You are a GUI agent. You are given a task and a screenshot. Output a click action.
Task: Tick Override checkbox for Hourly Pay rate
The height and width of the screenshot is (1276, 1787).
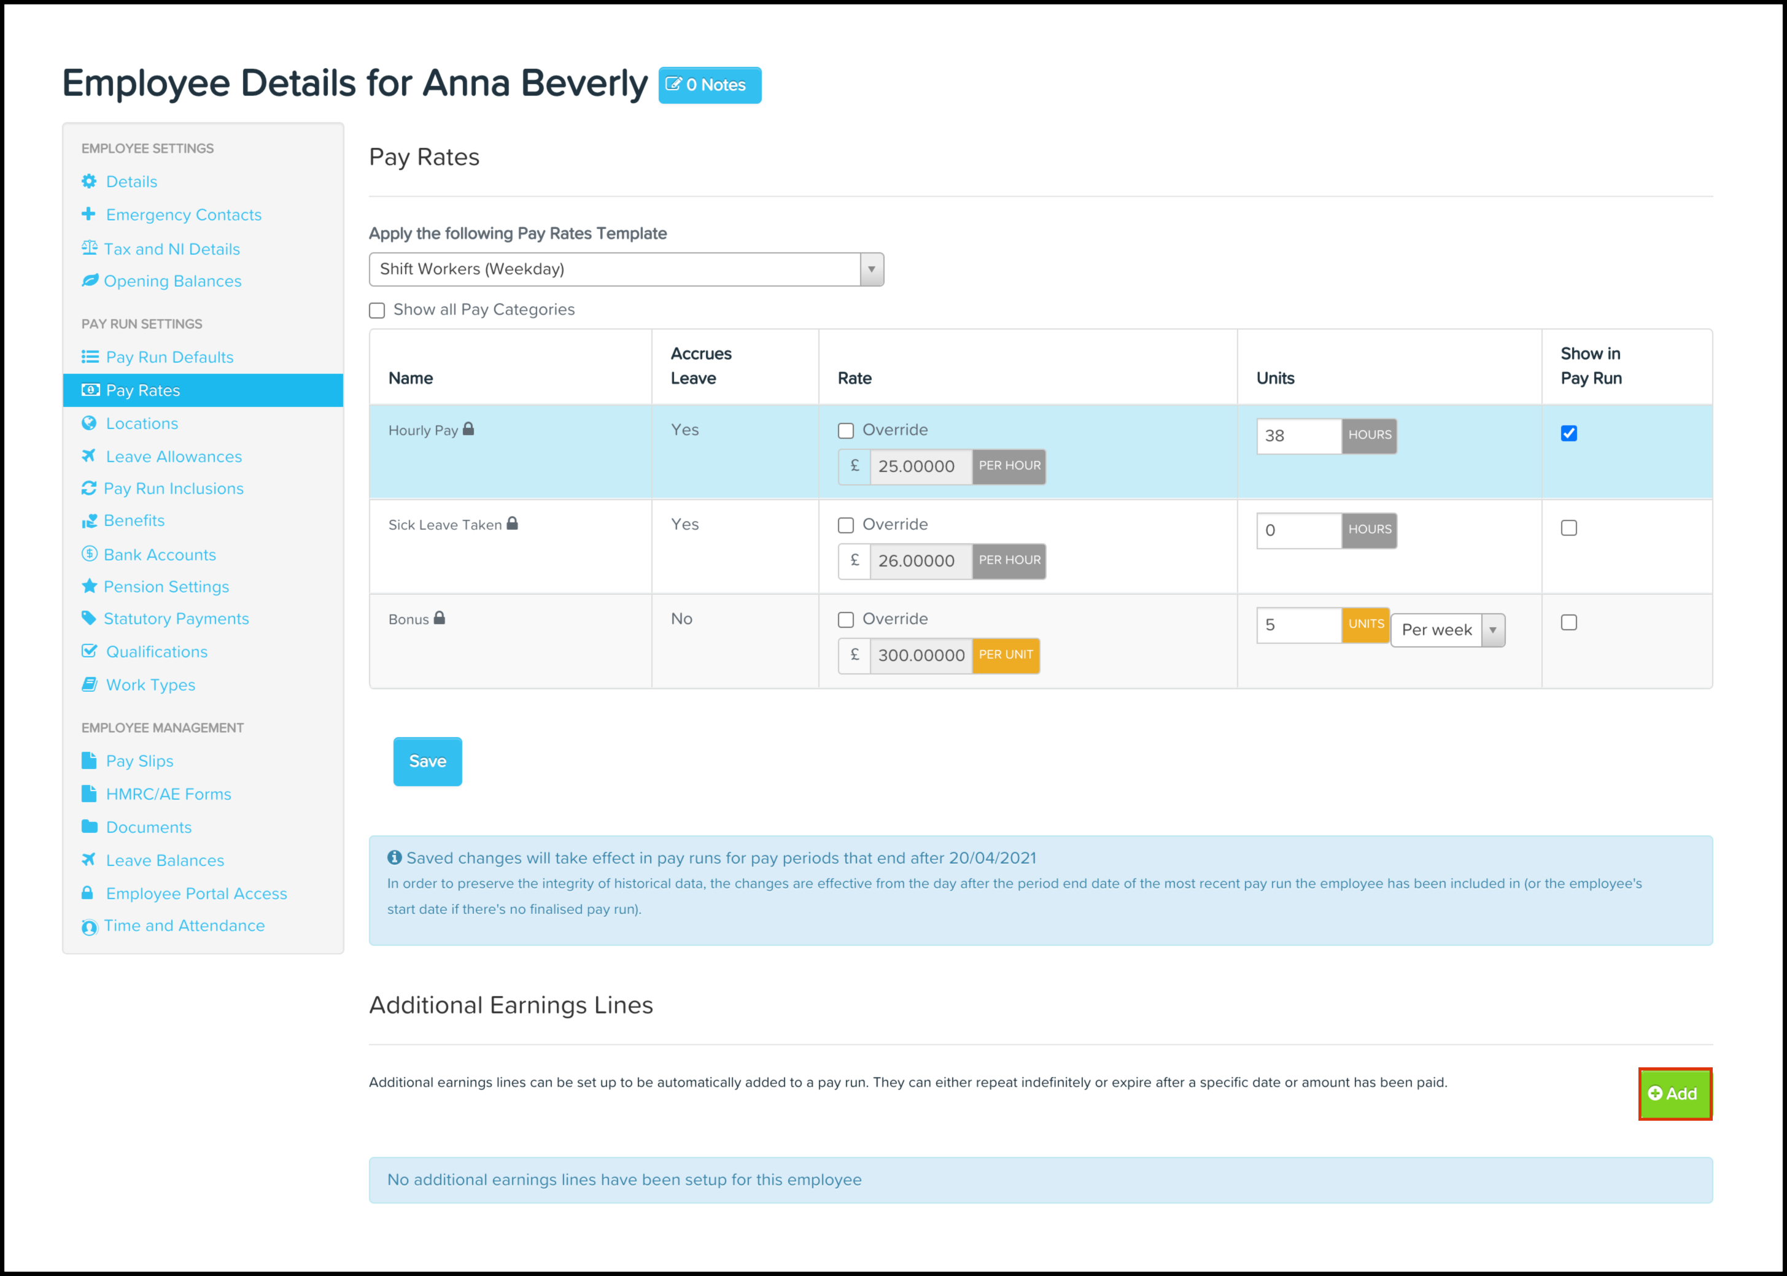point(845,431)
